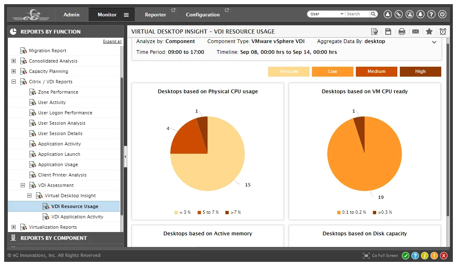Click the '5 to 7 %' legend entry
The width and height of the screenshot is (457, 266).
click(208, 212)
